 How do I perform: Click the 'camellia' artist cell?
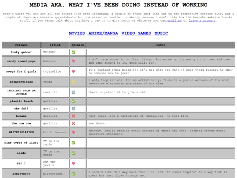tap(55, 92)
